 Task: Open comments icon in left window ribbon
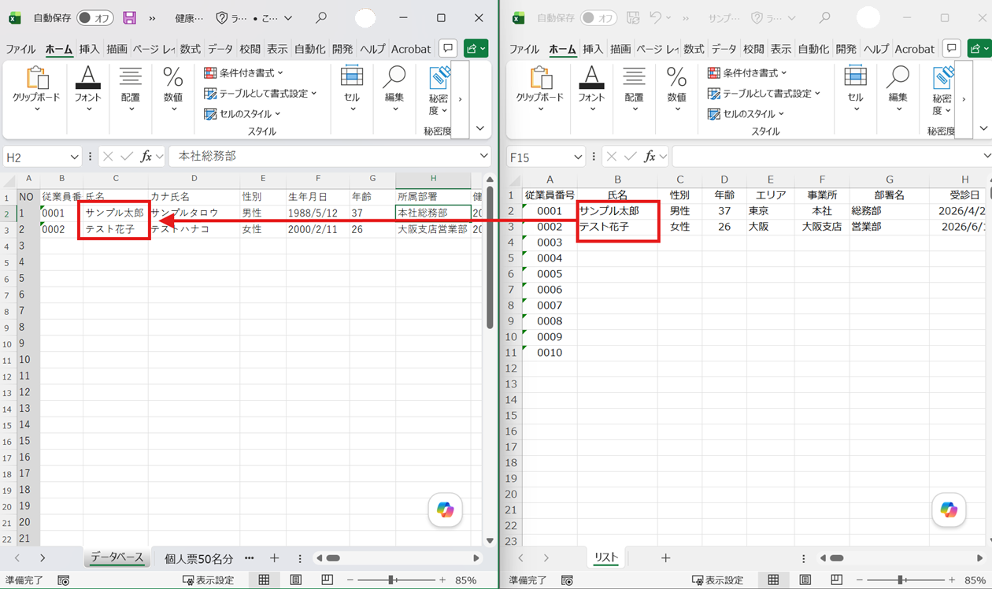[448, 48]
